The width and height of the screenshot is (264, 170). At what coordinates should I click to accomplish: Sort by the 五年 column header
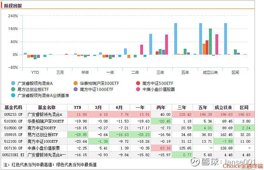pos(203,107)
